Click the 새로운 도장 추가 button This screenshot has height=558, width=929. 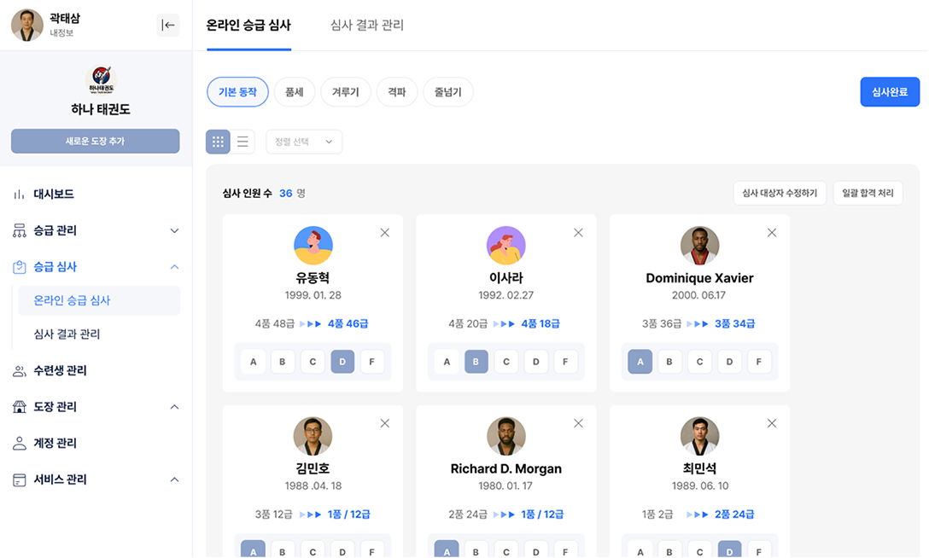[95, 142]
